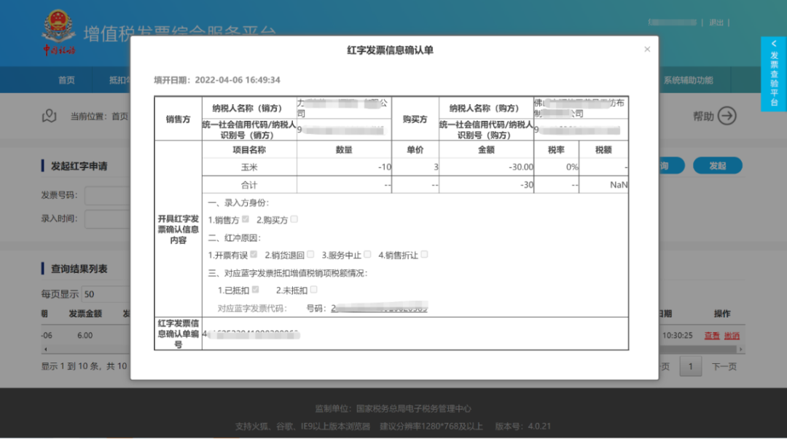787x439 pixels.
Task: Open the 系统辅助功能 menu
Action: [688, 80]
